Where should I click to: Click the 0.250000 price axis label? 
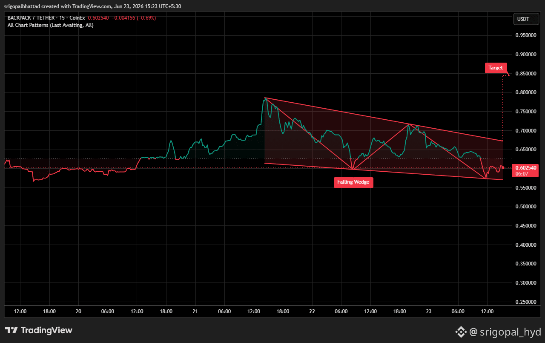(526, 302)
